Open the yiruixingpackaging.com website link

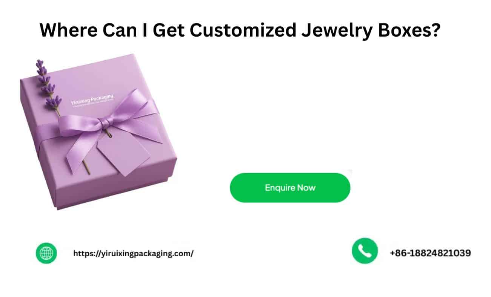coord(133,254)
